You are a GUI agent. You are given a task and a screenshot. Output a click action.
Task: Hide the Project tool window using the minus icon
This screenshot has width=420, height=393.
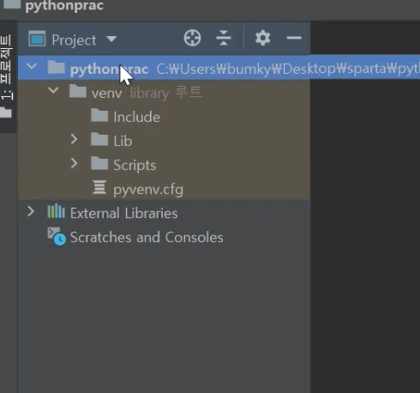(x=294, y=38)
